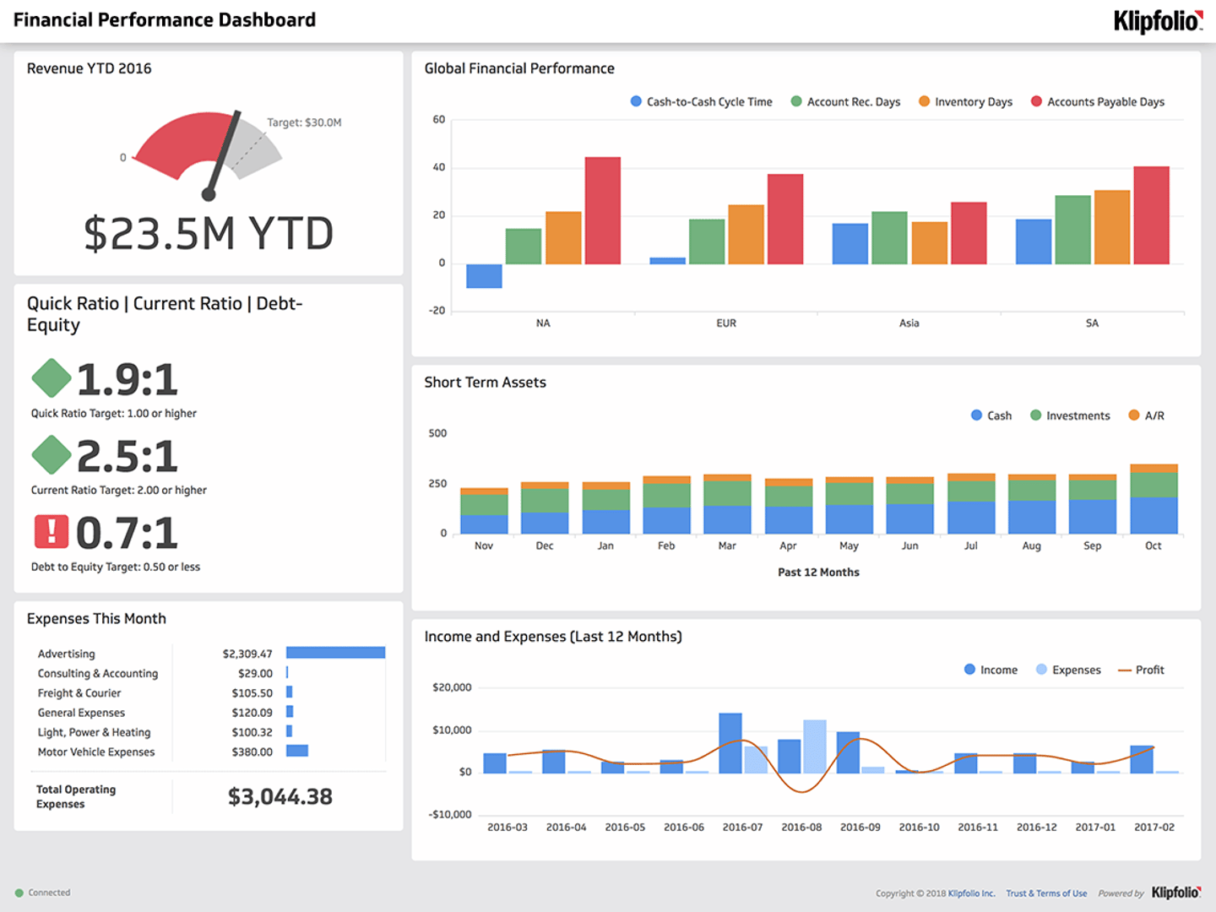The width and height of the screenshot is (1216, 912).
Task: Click the green diamond beside 2.5:1 current ratio
Action: click(52, 455)
